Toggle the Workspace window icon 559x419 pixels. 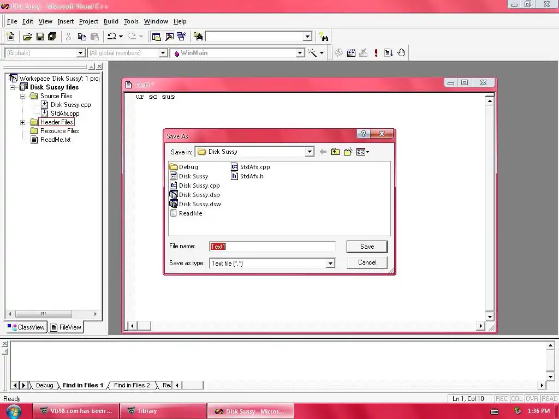point(156,37)
